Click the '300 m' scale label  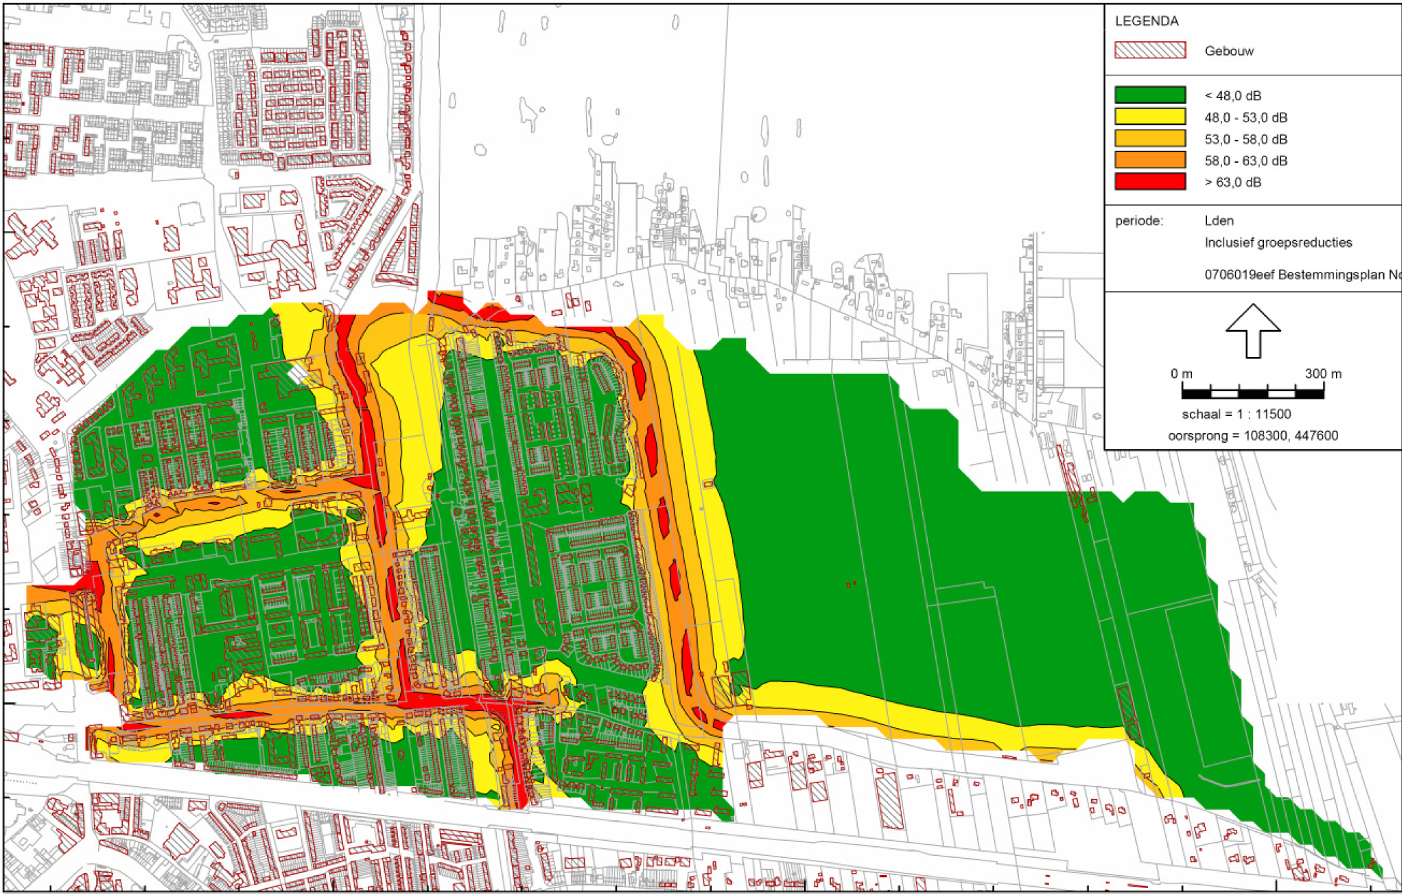pos(1322,373)
